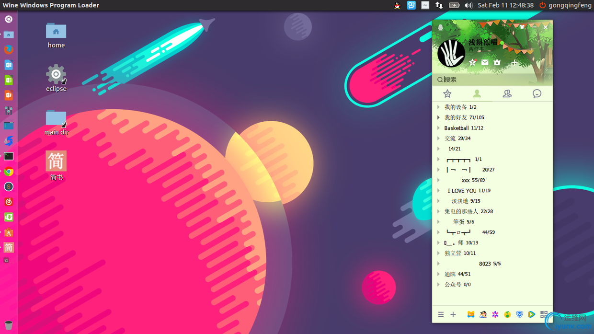Screen dimensions: 594x334
Task: Click the add friend plus icon at bottom
Action: click(x=453, y=315)
